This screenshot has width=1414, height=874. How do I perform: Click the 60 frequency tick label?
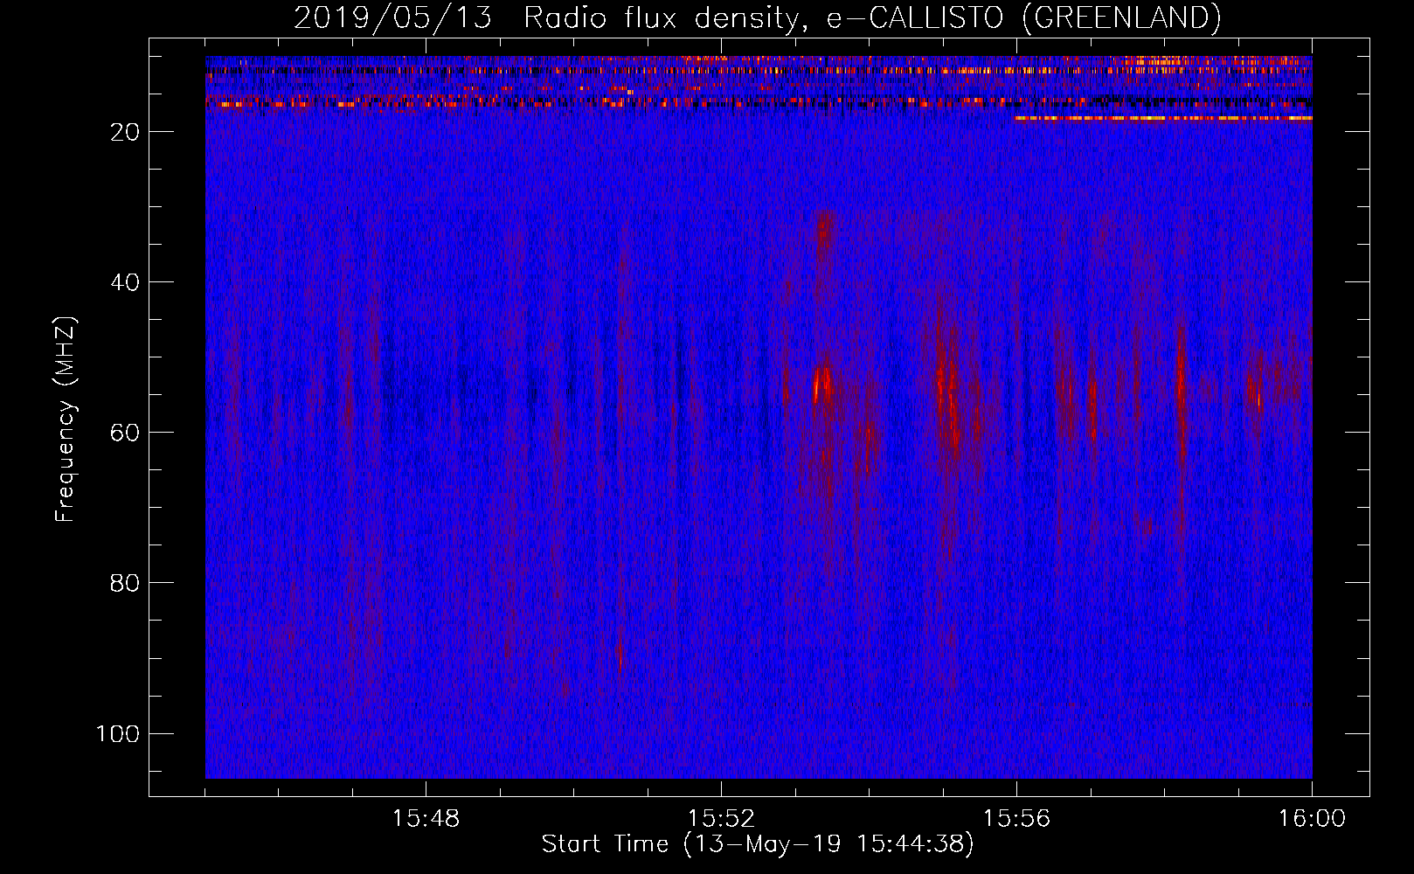pyautogui.click(x=125, y=433)
